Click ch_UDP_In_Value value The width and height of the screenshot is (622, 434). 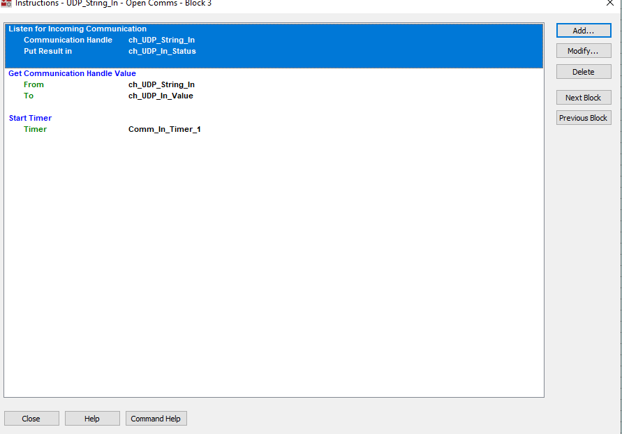click(161, 96)
